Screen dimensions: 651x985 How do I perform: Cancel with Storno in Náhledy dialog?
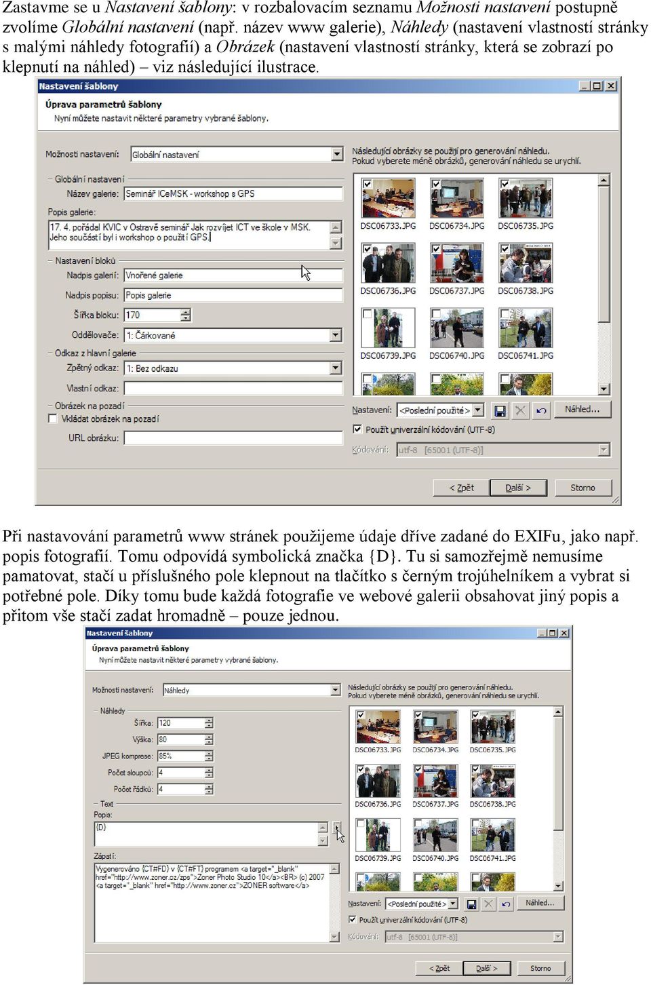[540, 968]
